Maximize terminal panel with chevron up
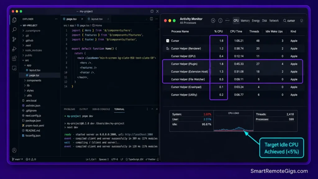The image size is (318, 179). (x=152, y=109)
